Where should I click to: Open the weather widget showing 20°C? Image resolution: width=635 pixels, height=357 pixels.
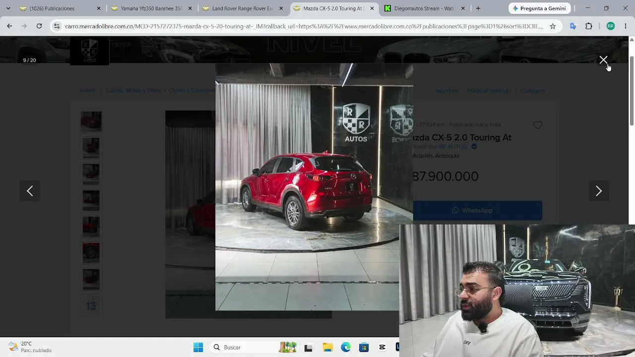pos(30,347)
